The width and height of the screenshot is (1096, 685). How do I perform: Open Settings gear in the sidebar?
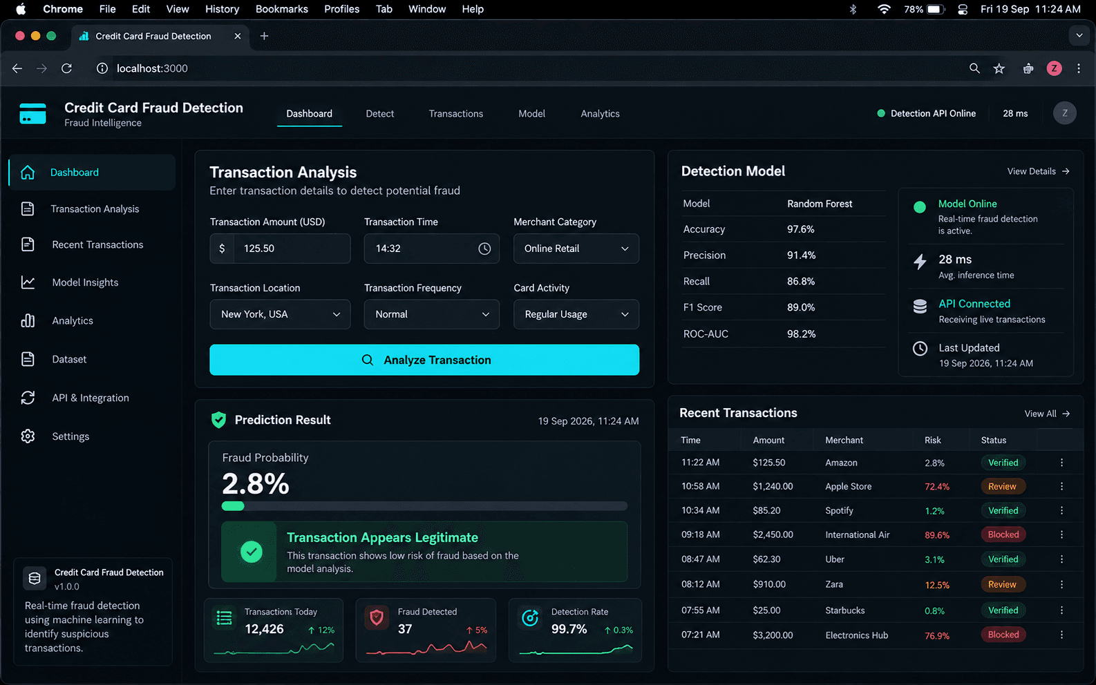pos(28,436)
